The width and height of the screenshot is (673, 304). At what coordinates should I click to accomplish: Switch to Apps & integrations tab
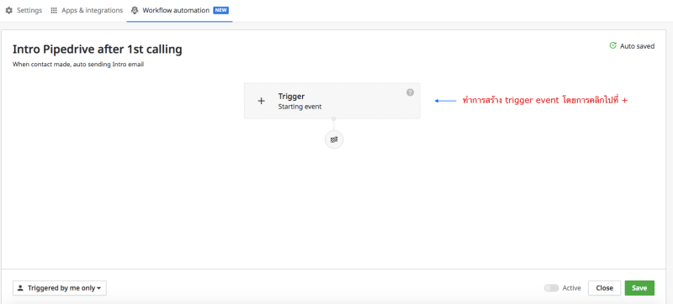click(x=87, y=10)
